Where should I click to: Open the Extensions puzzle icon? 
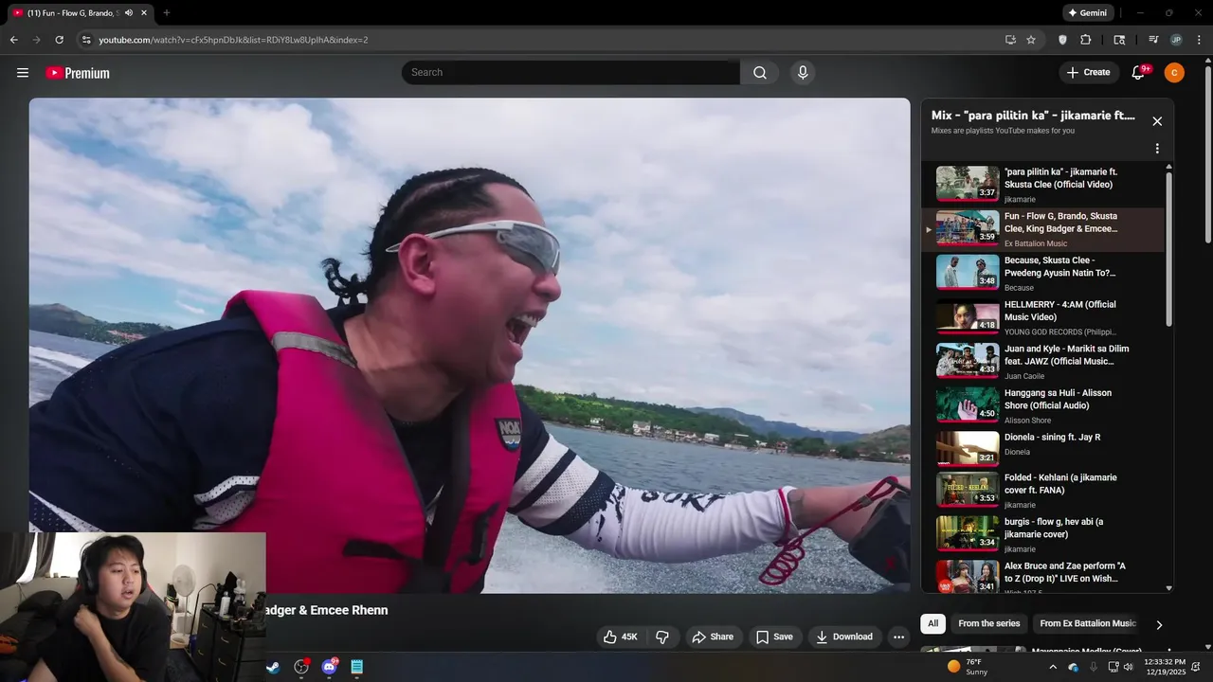[x=1086, y=40]
